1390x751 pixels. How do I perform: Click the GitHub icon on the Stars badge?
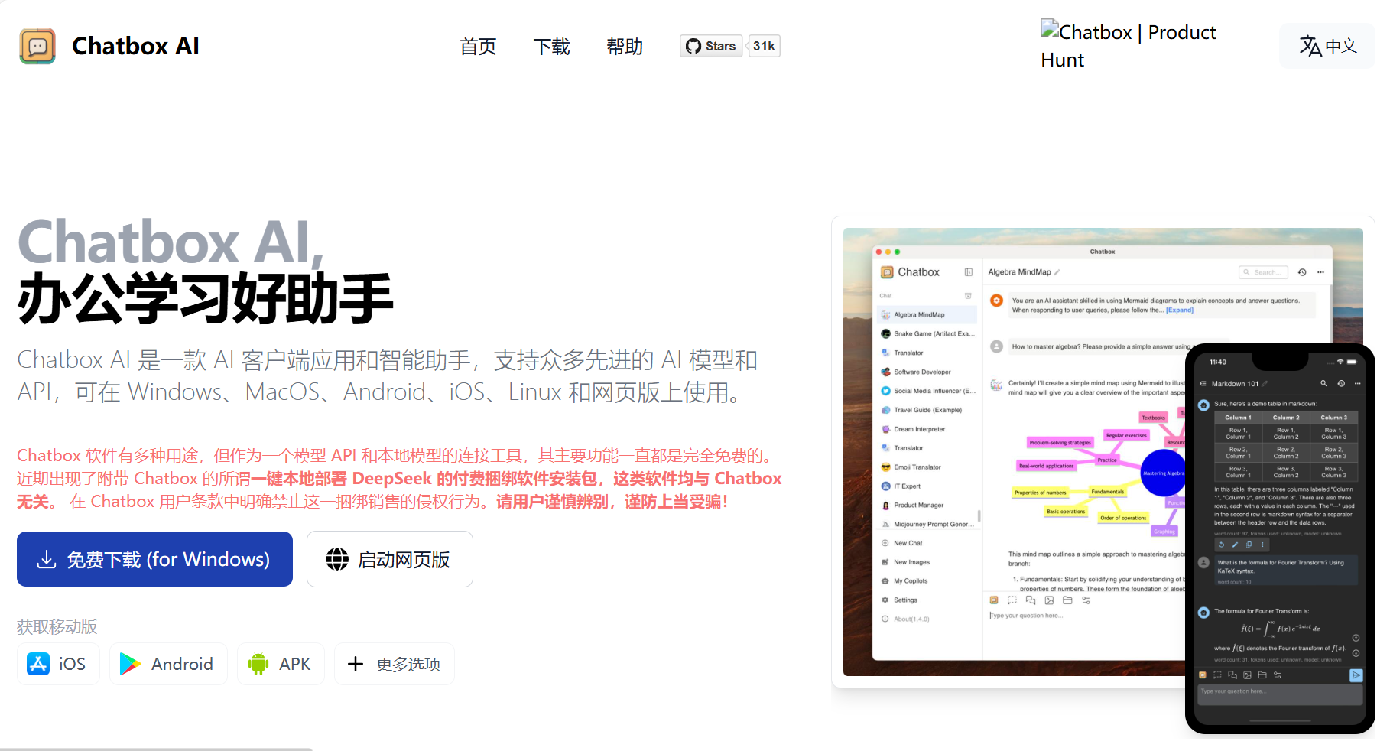[x=694, y=46]
